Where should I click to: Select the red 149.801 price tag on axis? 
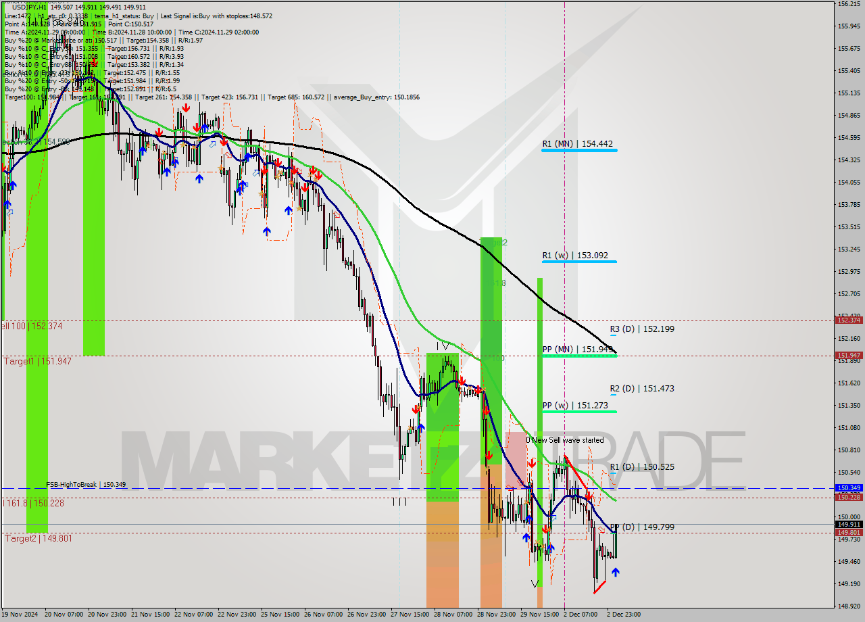849,533
